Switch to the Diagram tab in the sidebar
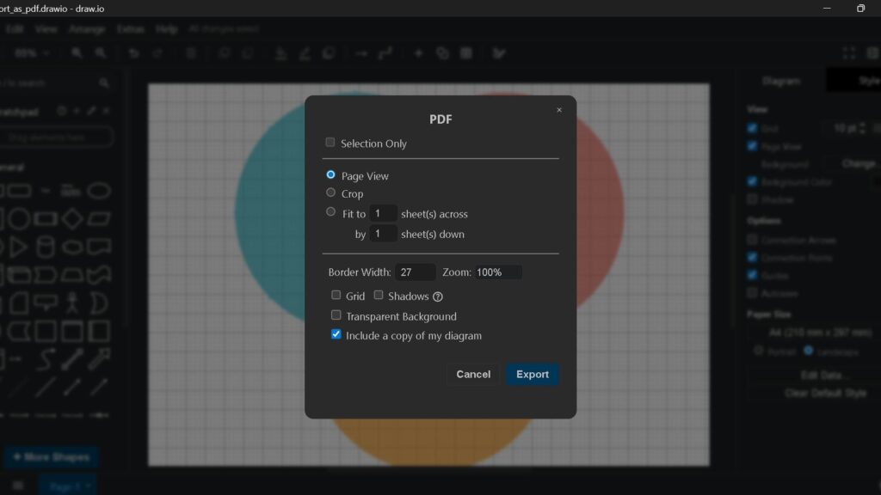 (781, 81)
